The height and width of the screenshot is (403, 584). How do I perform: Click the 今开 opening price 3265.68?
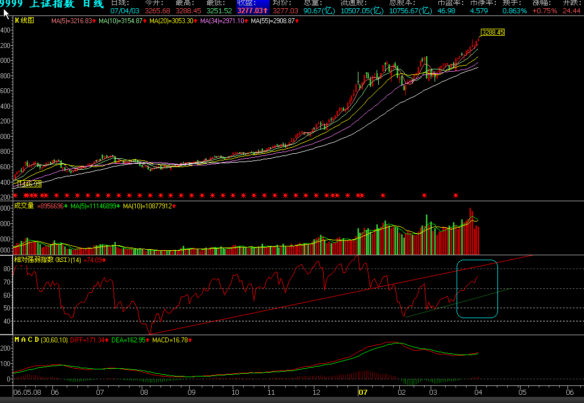pyautogui.click(x=157, y=11)
